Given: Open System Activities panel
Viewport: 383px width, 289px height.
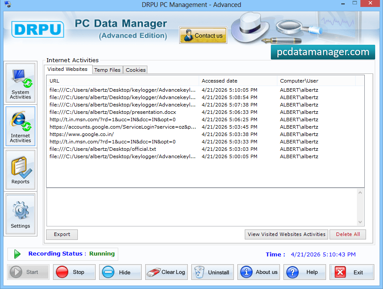Looking at the screenshot, I should (x=20, y=83).
